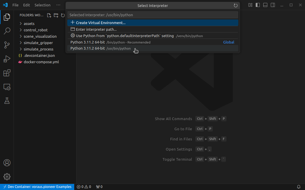The image size is (305, 190).
Task: Click the New Folder icon in explorer
Action: (56, 15)
